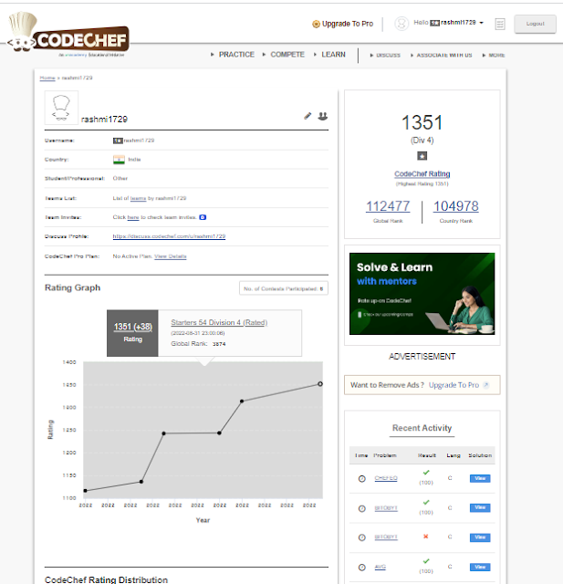563x584 pixels.
Task: Click Upgrade To Pro in Remove Ads box
Action: coord(454,385)
